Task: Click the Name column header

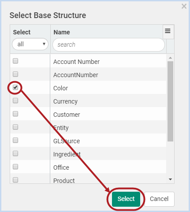Action: tap(62, 32)
